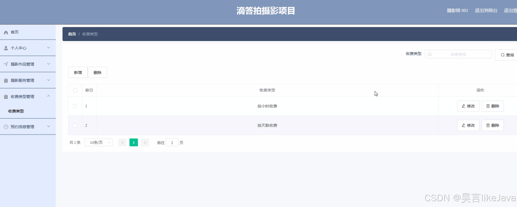Click 修改 for 按小时收费
Screen dimensions: 517x207
tap(468, 106)
